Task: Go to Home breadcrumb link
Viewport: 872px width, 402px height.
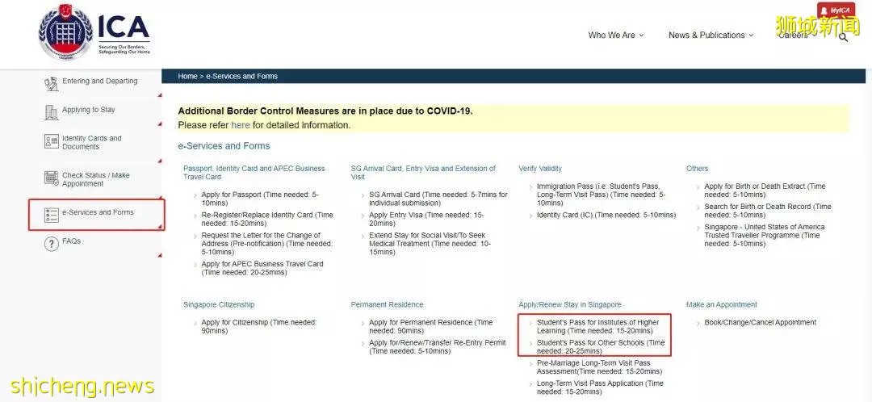Action: tap(187, 76)
